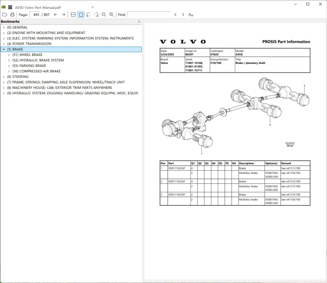Open (51) WHEEL BRAKE section

coord(27,55)
